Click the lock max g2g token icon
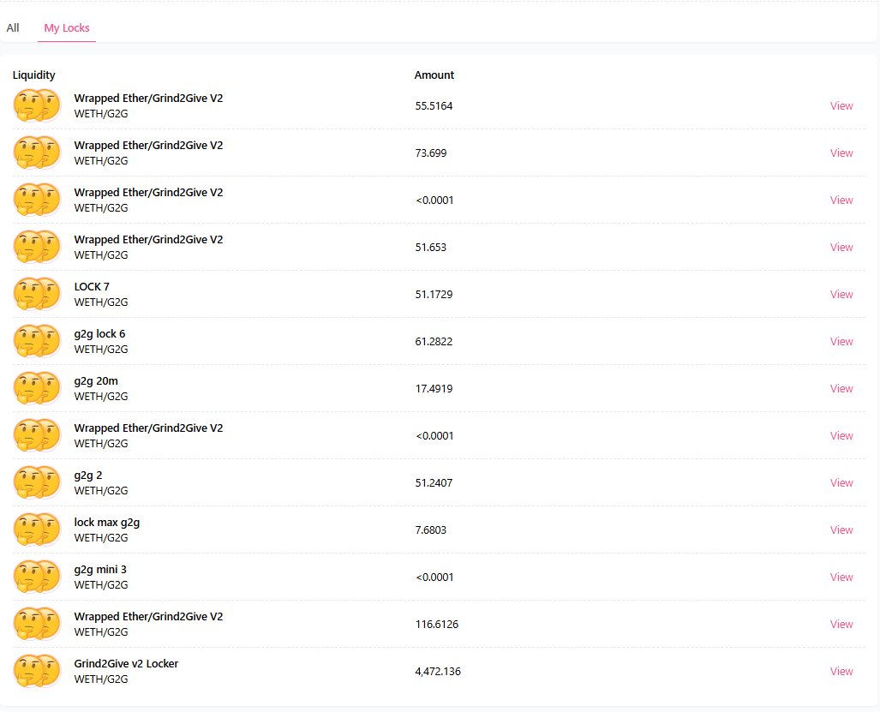This screenshot has height=712, width=880. coord(37,530)
